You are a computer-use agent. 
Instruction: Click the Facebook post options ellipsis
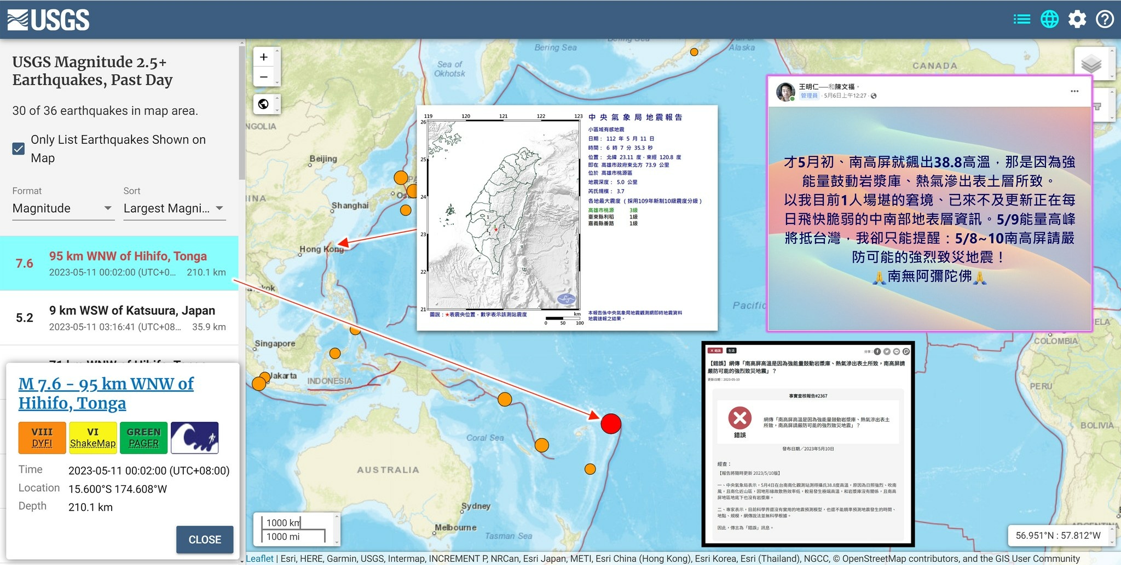(1074, 91)
